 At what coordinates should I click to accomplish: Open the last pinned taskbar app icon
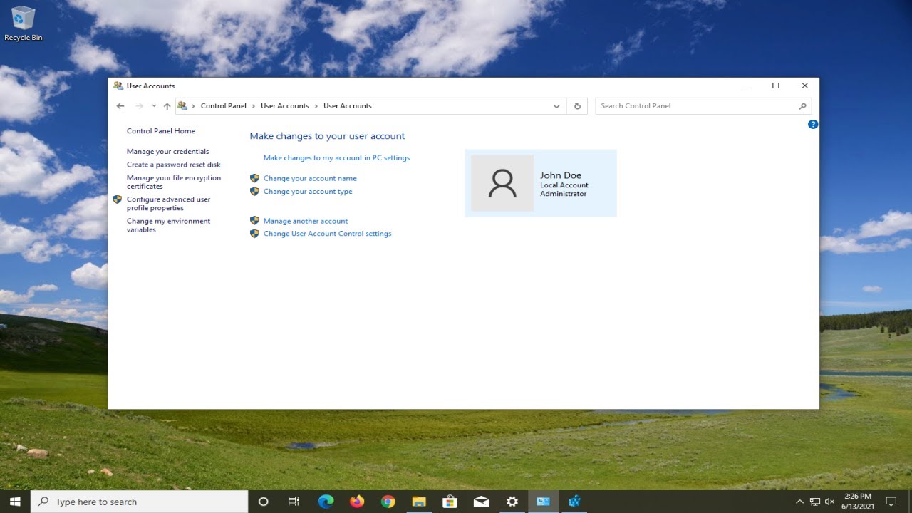[574, 502]
